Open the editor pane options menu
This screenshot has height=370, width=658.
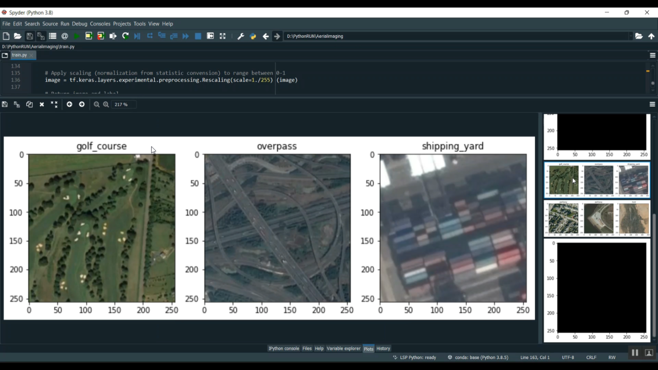pos(652,55)
